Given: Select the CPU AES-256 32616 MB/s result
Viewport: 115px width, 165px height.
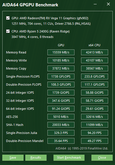Looking at the screenshot, I should coord(95,117).
